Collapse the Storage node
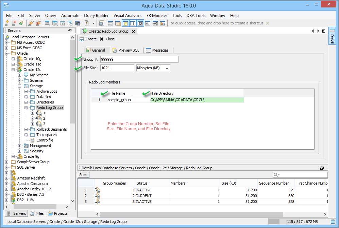 pyautogui.click(x=20, y=86)
